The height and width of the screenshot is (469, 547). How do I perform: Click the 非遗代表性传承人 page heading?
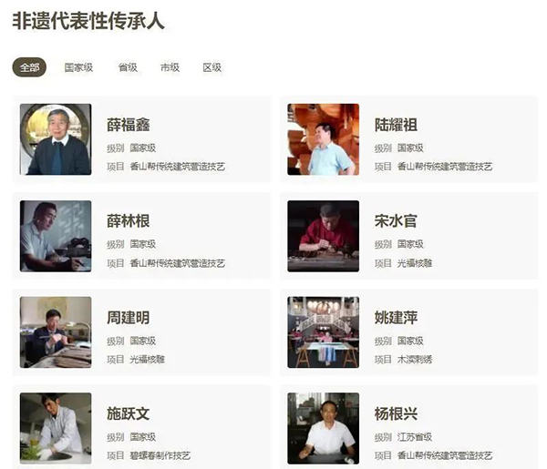pos(88,21)
